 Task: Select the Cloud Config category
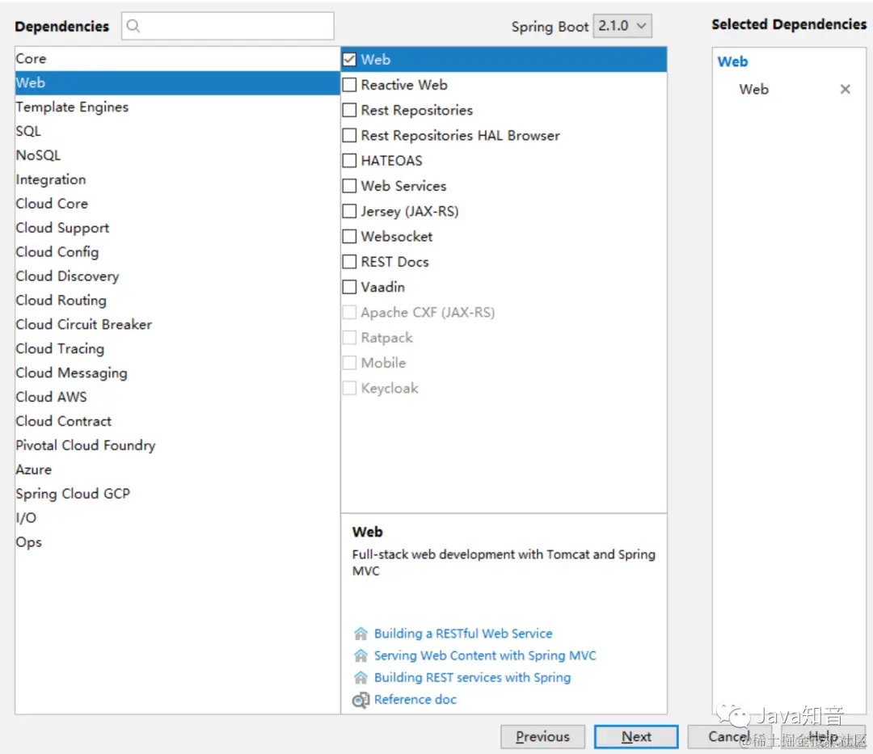(178, 252)
